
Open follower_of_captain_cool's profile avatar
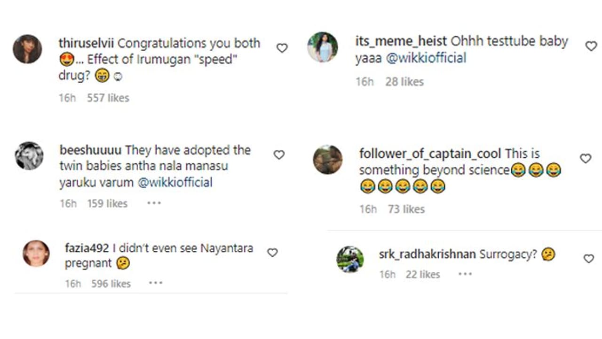tap(328, 160)
